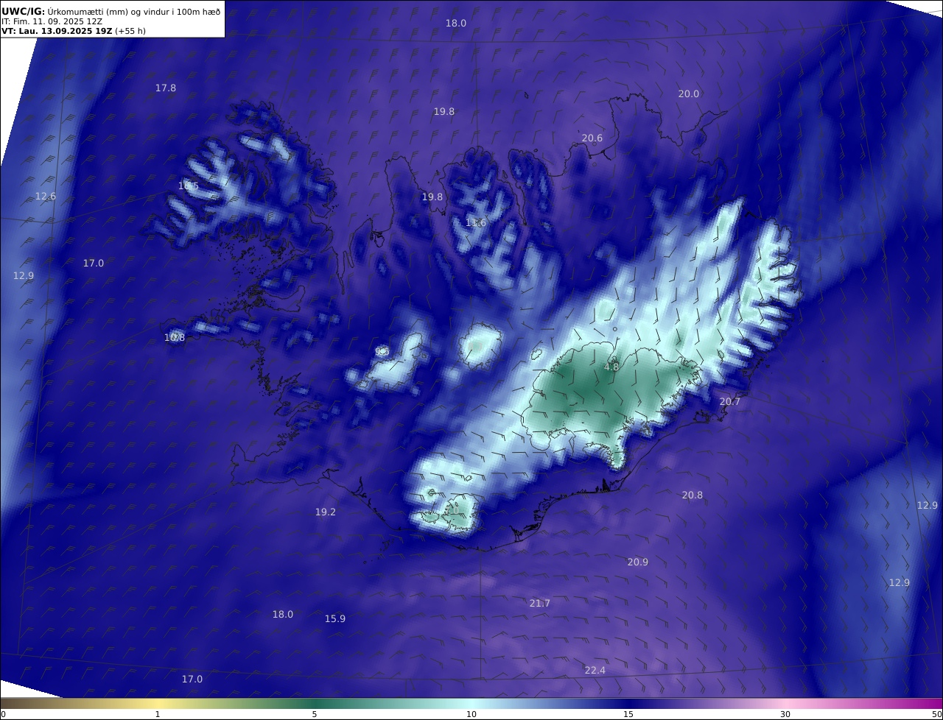Screen dimensions: 943x720
Task: Click the 20.6 value label
Action: pos(592,138)
